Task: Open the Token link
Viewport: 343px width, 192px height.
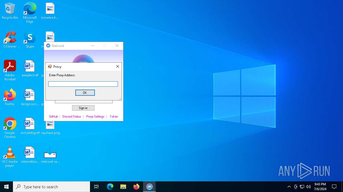Action: click(x=114, y=117)
